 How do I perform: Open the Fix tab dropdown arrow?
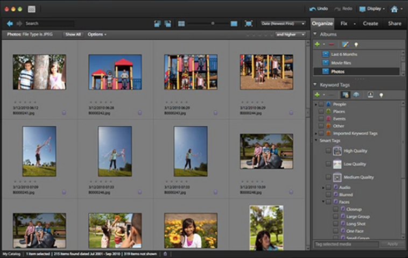click(x=354, y=24)
